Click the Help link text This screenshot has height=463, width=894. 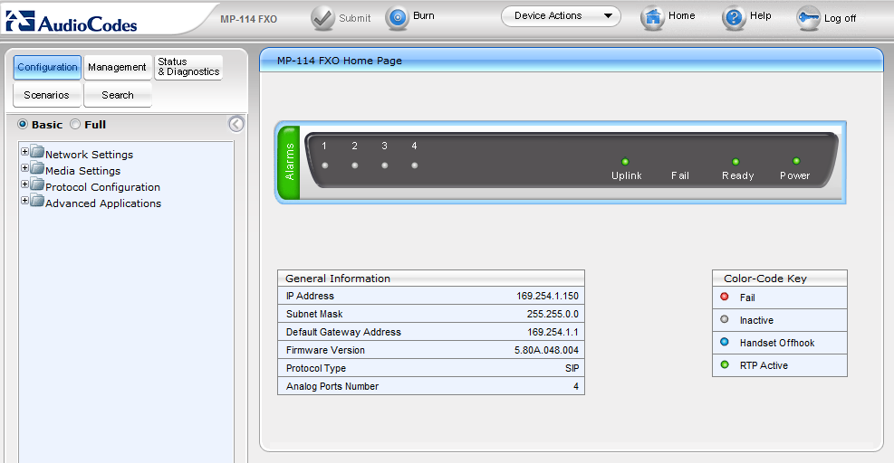(x=761, y=16)
